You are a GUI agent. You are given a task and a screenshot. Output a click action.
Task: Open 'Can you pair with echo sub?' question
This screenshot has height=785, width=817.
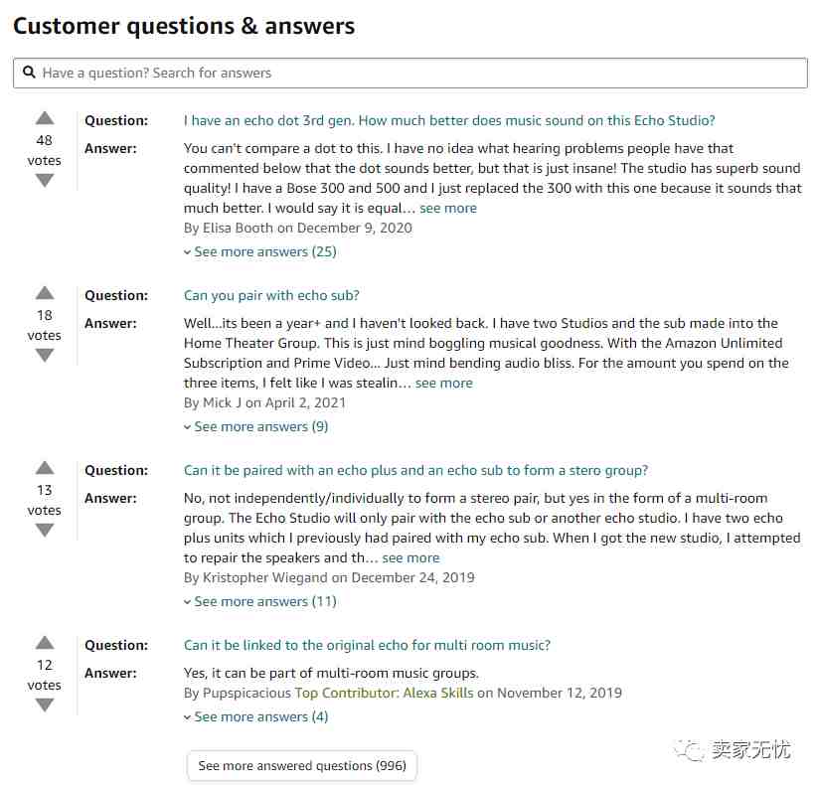[x=271, y=295]
